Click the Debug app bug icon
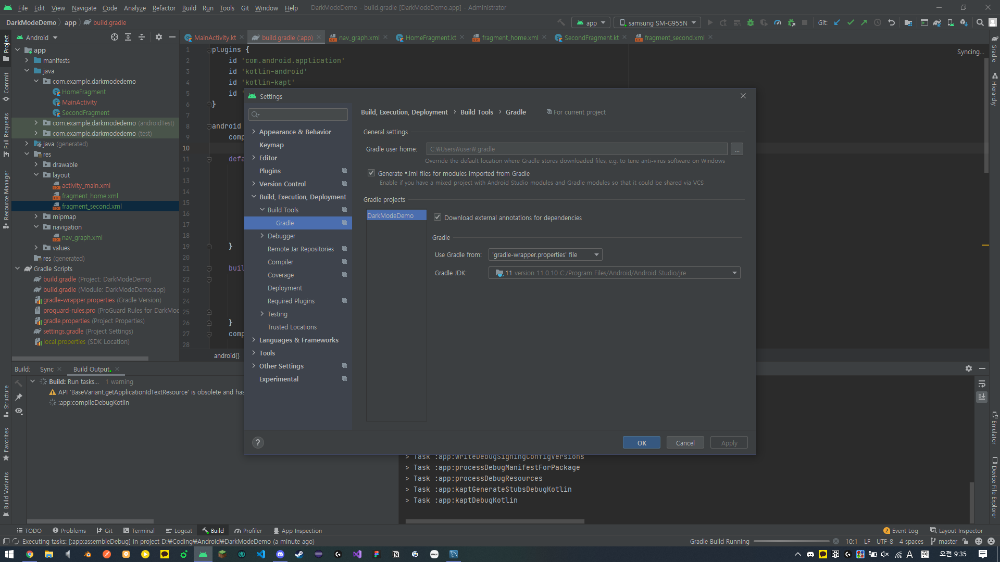 coord(751,23)
